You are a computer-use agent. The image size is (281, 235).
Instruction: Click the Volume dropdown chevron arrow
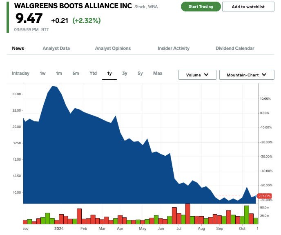pos(207,75)
